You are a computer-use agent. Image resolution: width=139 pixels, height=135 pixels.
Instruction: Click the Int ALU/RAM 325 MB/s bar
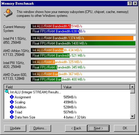(43, 62)
